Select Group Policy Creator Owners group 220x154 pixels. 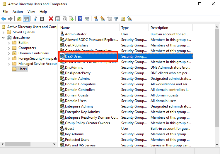coord(87,123)
